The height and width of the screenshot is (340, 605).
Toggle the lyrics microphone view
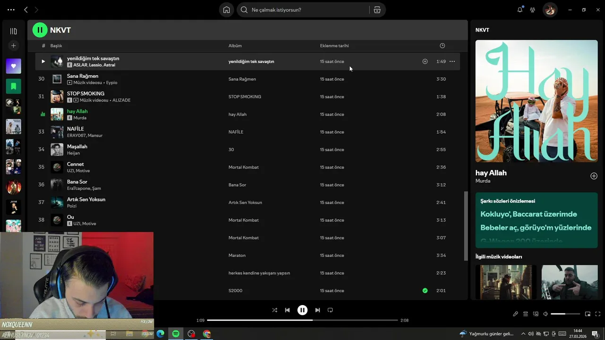click(516, 314)
